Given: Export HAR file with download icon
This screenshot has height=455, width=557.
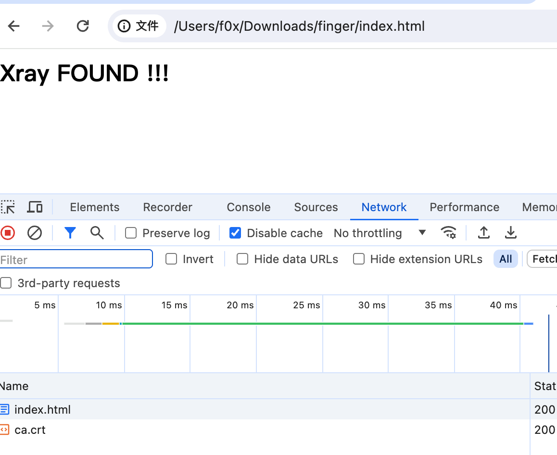Looking at the screenshot, I should [510, 233].
